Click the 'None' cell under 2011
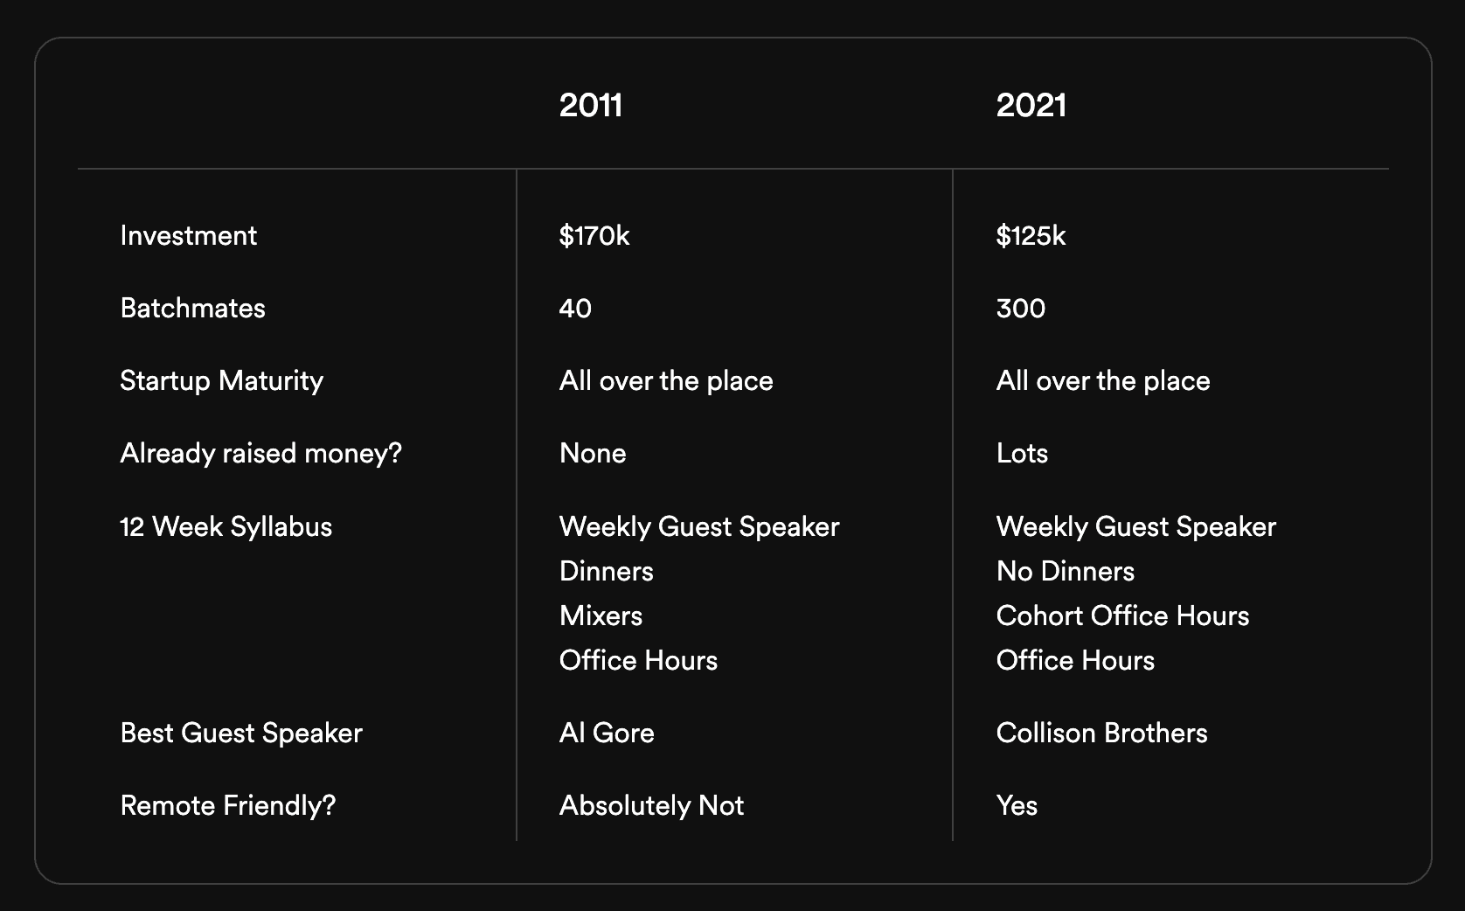The height and width of the screenshot is (911, 1465). tap(593, 453)
